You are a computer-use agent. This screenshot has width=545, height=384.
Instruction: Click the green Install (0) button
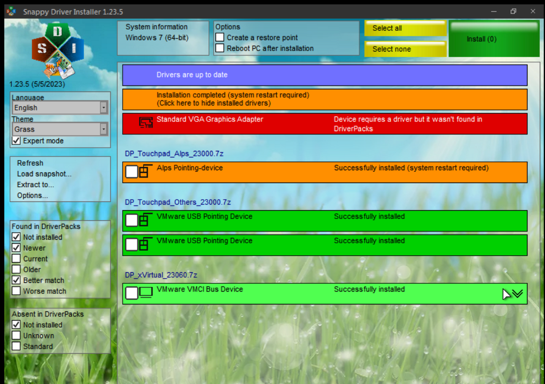(494, 38)
